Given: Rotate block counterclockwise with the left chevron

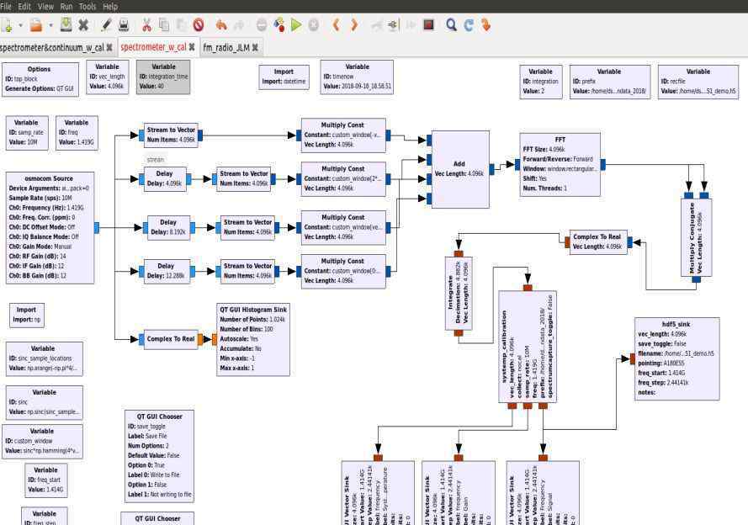Looking at the screenshot, I should pyautogui.click(x=337, y=24).
